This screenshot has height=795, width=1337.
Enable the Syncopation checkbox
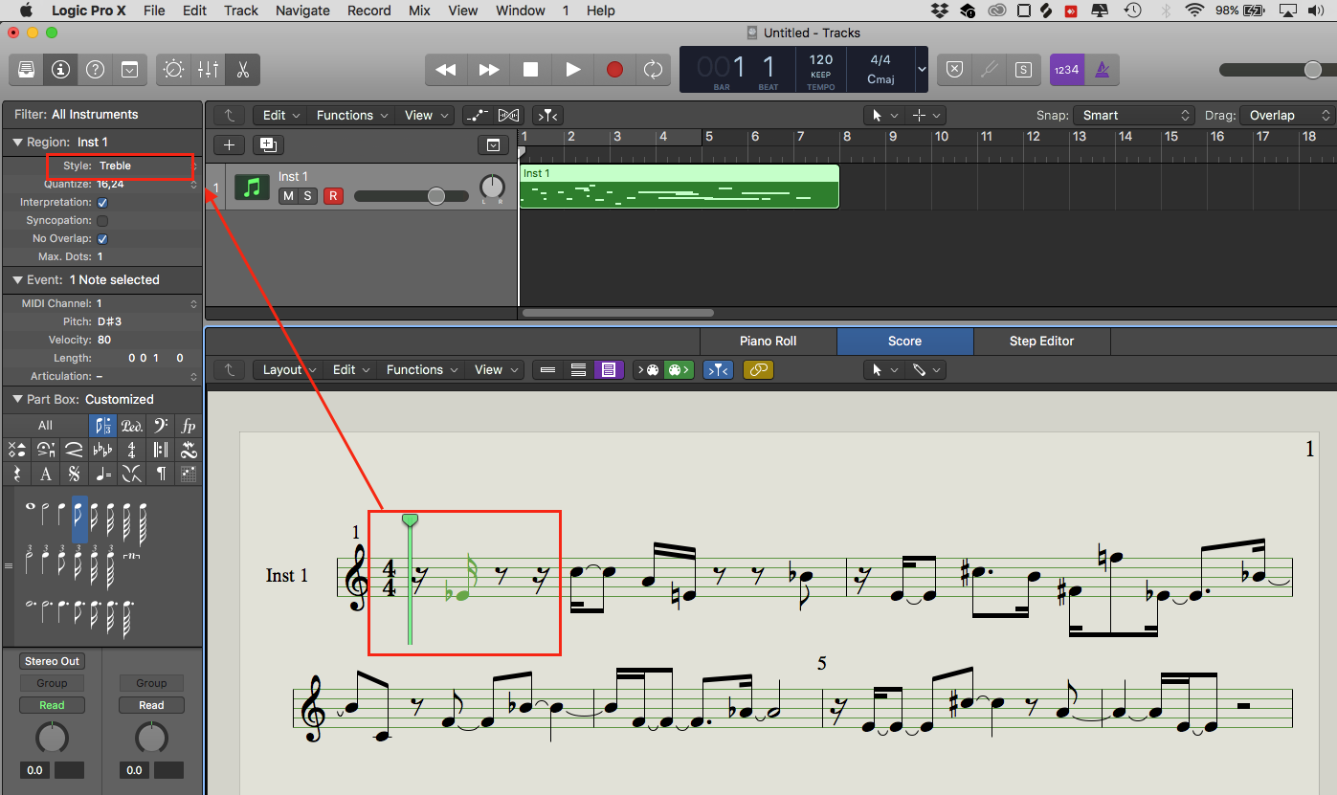(x=102, y=221)
